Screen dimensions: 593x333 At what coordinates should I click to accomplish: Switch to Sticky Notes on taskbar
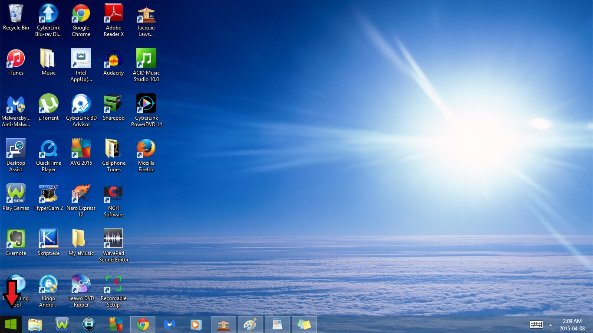click(304, 324)
